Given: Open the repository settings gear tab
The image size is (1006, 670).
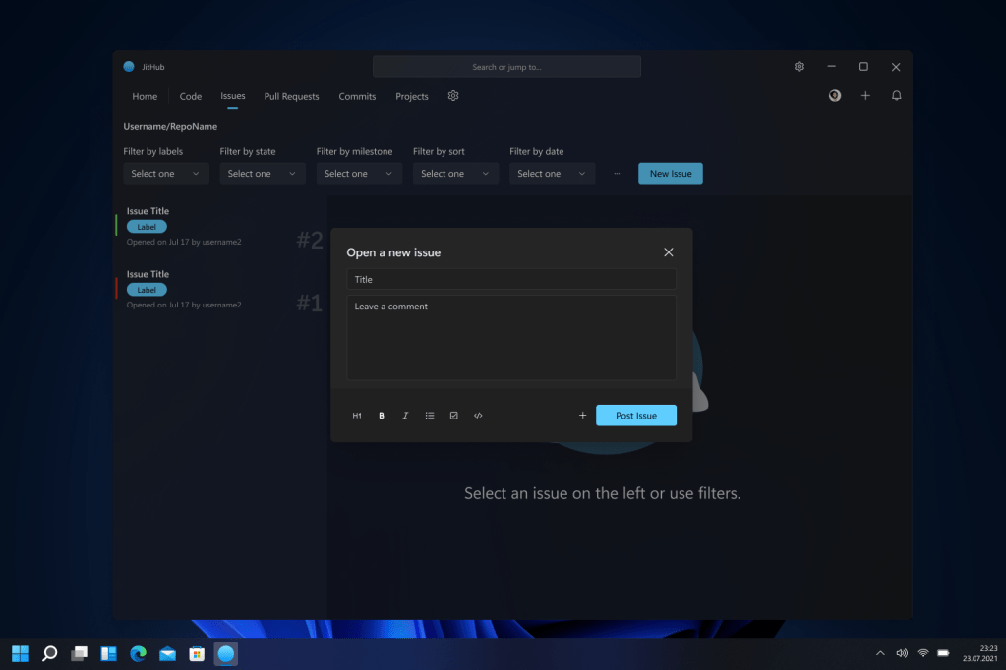Looking at the screenshot, I should point(453,96).
